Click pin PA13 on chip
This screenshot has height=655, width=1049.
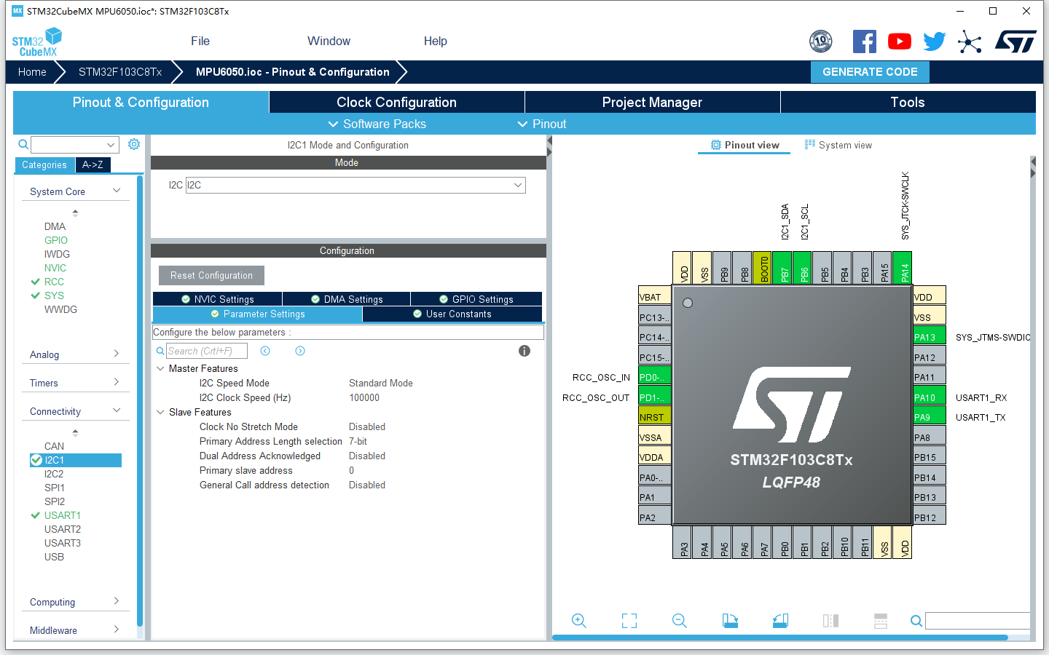(929, 337)
